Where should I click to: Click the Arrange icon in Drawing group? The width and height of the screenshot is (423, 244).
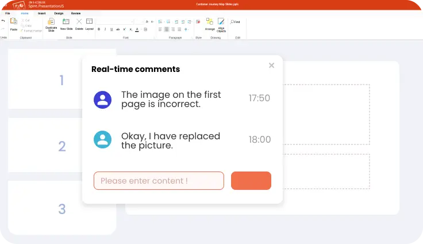(210, 21)
